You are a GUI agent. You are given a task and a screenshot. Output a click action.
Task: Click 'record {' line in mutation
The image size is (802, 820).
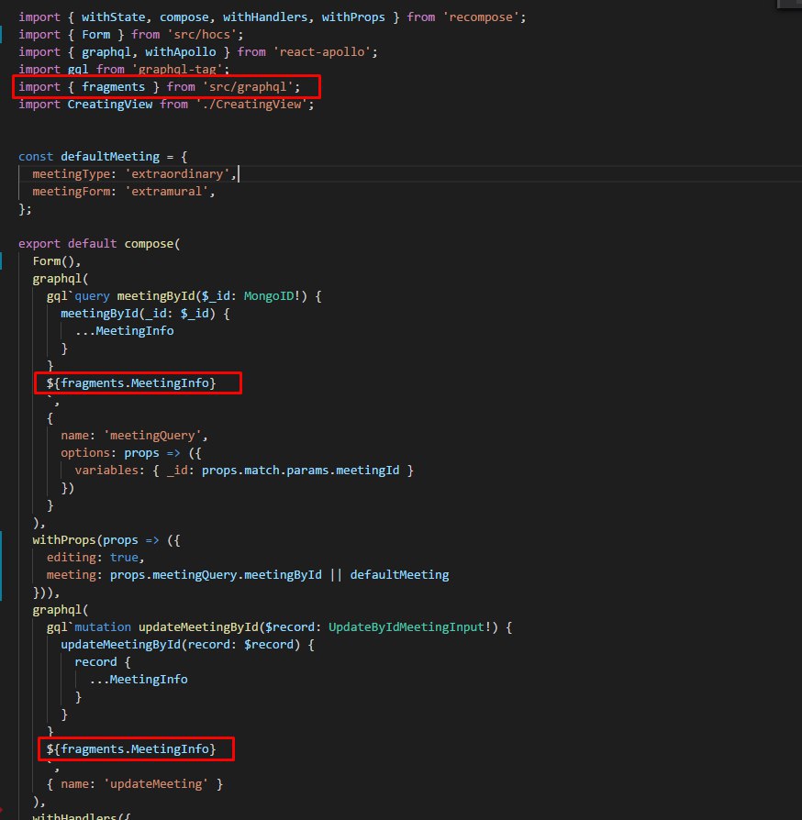[103, 662]
